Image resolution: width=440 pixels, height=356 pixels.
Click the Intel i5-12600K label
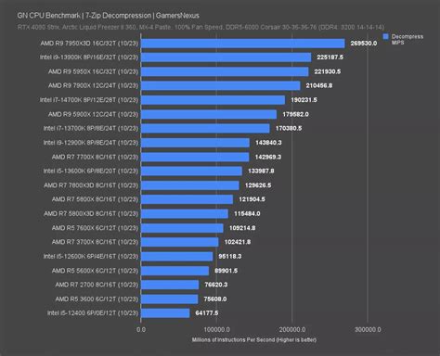point(91,256)
